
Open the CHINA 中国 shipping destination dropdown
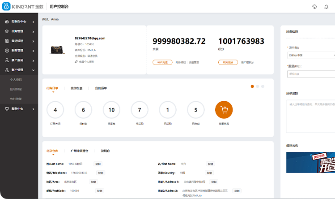pyautogui.click(x=310, y=55)
